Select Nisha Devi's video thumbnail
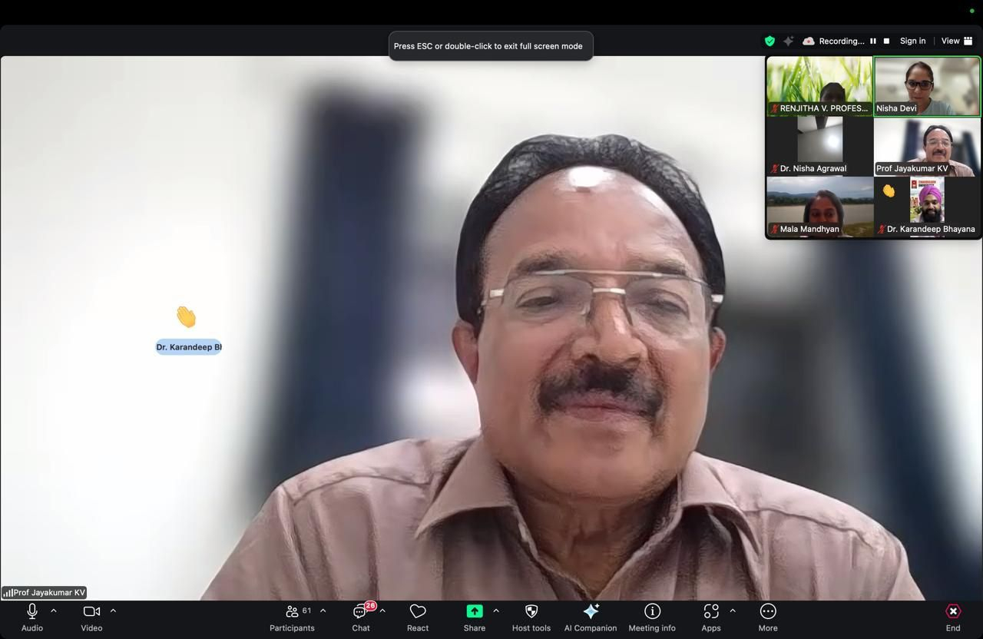The height and width of the screenshot is (639, 983). pos(927,86)
